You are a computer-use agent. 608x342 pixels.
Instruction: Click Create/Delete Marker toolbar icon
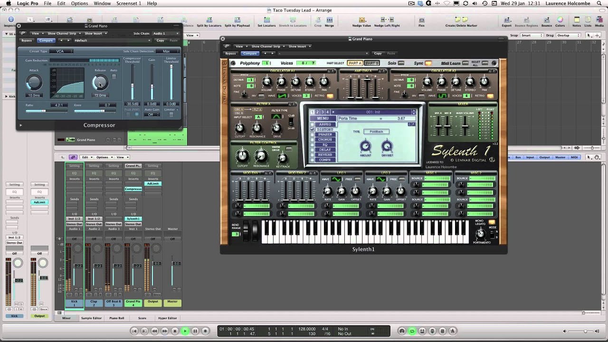click(461, 22)
